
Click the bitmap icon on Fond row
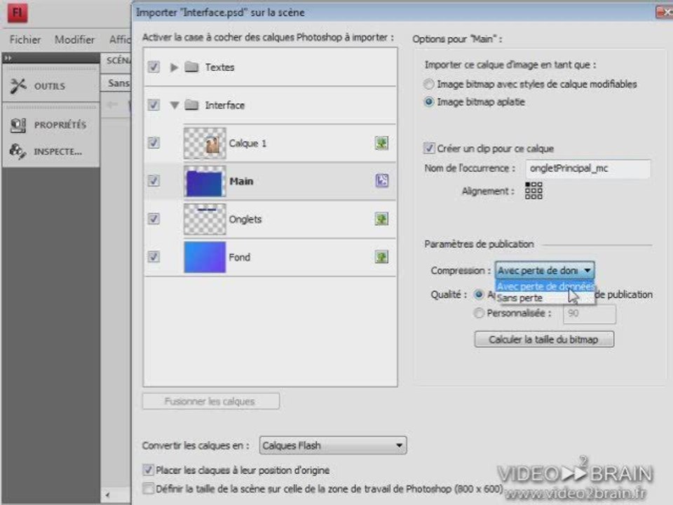click(x=381, y=257)
